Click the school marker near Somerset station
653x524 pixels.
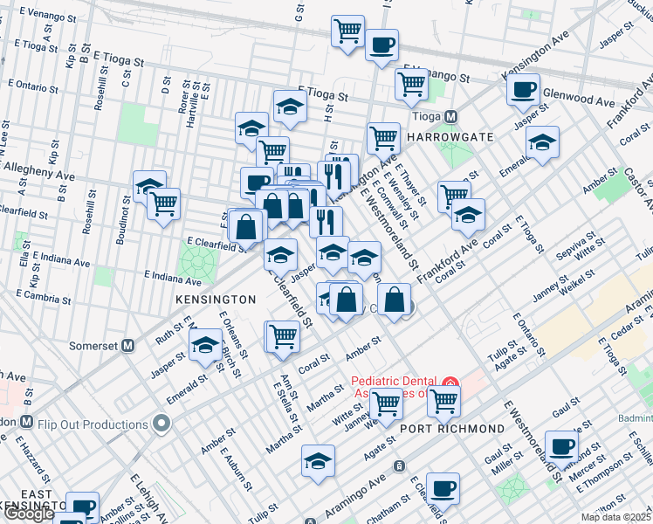click(205, 345)
